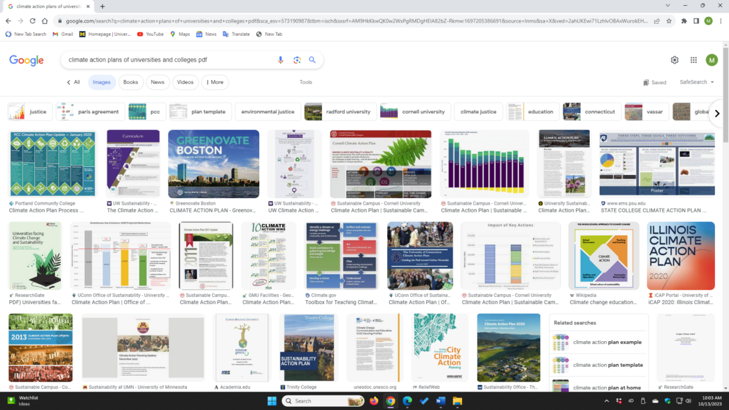This screenshot has width=729, height=410.
Task: Filter by the radford university chip
Action: [x=341, y=112]
